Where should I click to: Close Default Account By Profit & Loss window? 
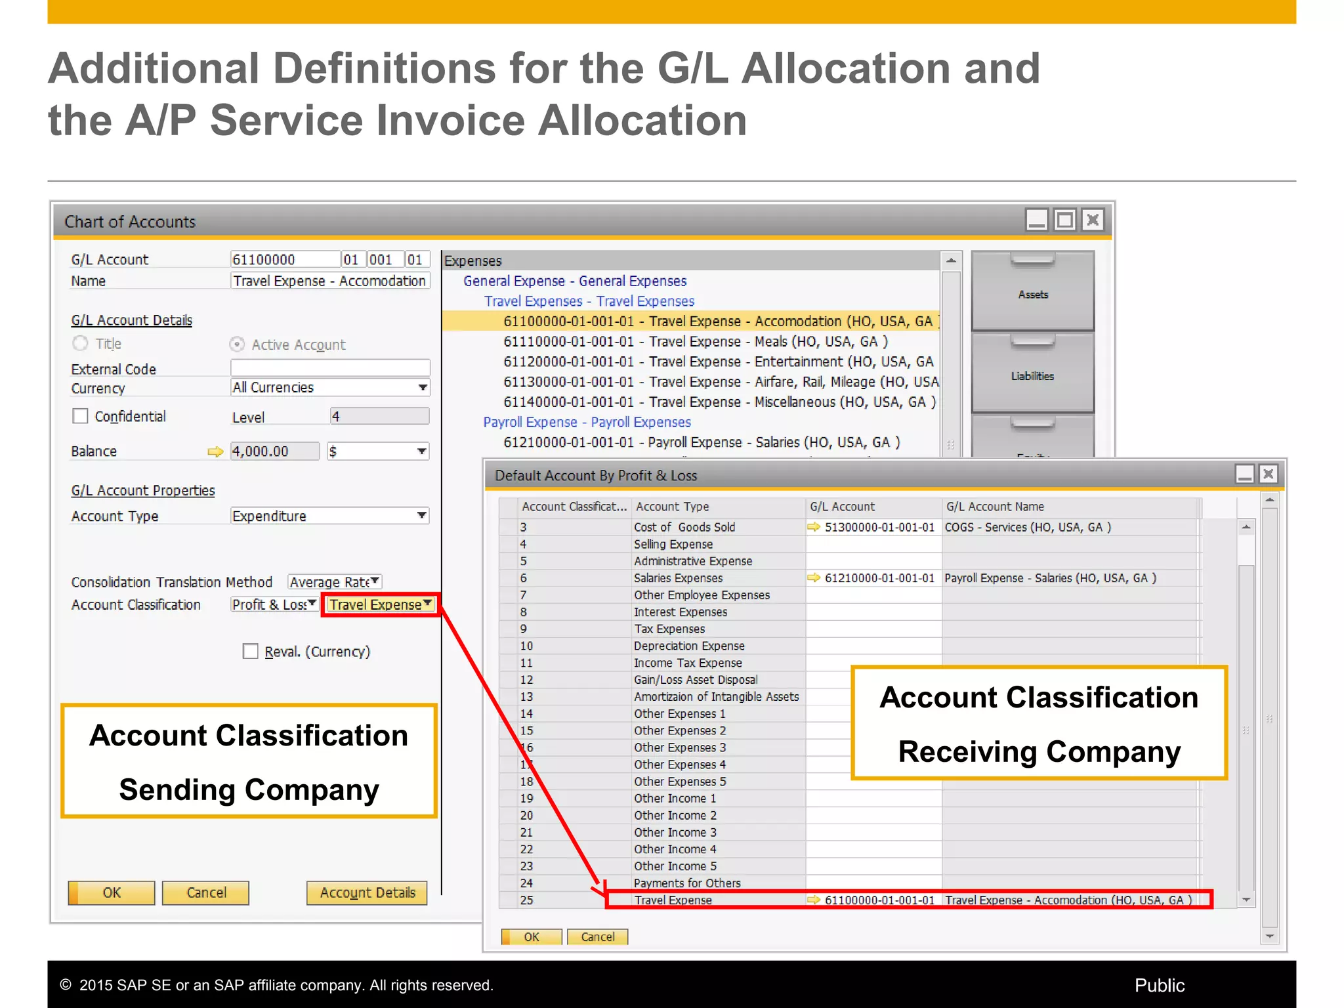click(x=1269, y=474)
